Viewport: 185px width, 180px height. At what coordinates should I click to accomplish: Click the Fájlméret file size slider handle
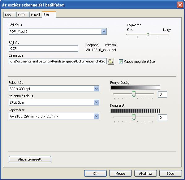click(148, 34)
